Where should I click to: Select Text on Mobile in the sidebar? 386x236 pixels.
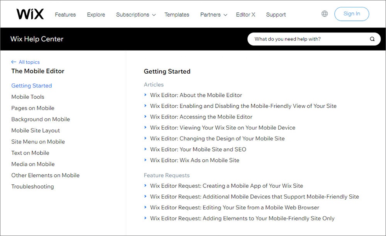click(30, 153)
